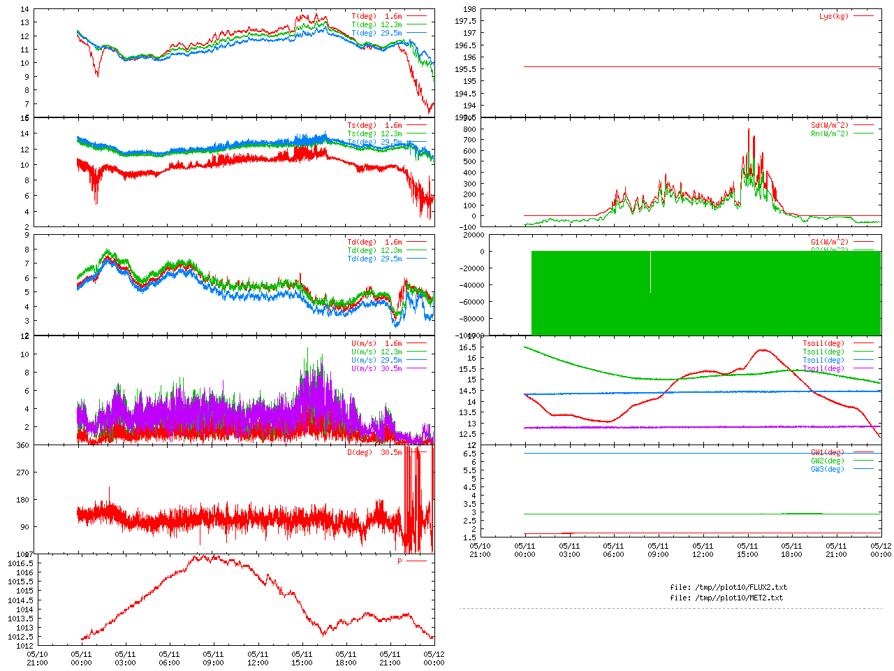Image resolution: width=894 pixels, height=671 pixels.
Task: Click the GW1(deg) legend label
Action: (828, 452)
